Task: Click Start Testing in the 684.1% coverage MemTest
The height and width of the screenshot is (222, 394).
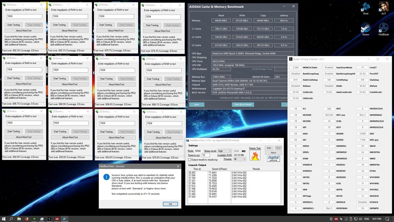Action: click(x=153, y=79)
